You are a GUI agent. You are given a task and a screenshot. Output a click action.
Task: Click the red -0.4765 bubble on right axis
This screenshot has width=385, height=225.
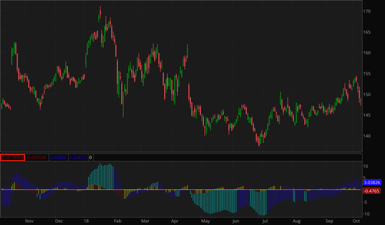(x=370, y=191)
